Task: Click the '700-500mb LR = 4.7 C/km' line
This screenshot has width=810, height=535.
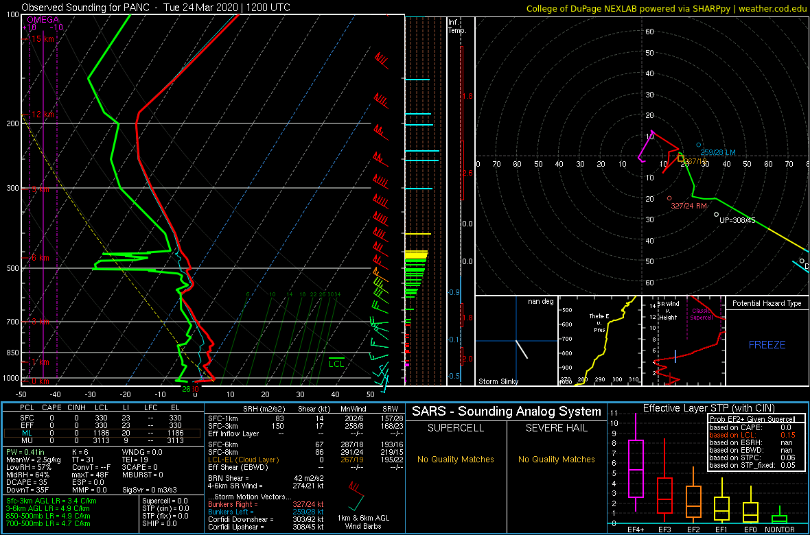Action: 48,523
